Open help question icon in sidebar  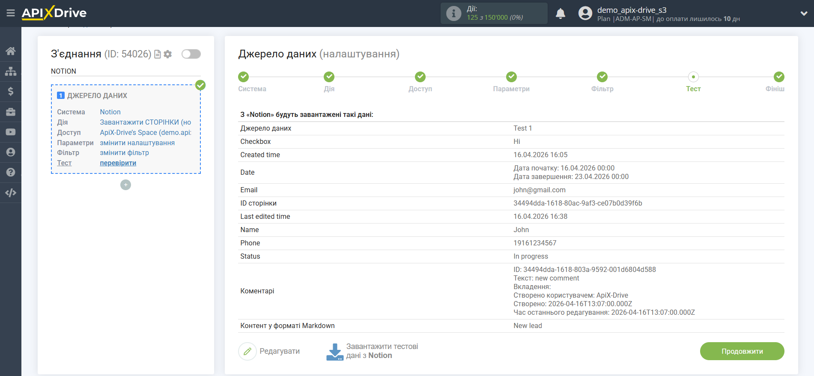tap(11, 172)
